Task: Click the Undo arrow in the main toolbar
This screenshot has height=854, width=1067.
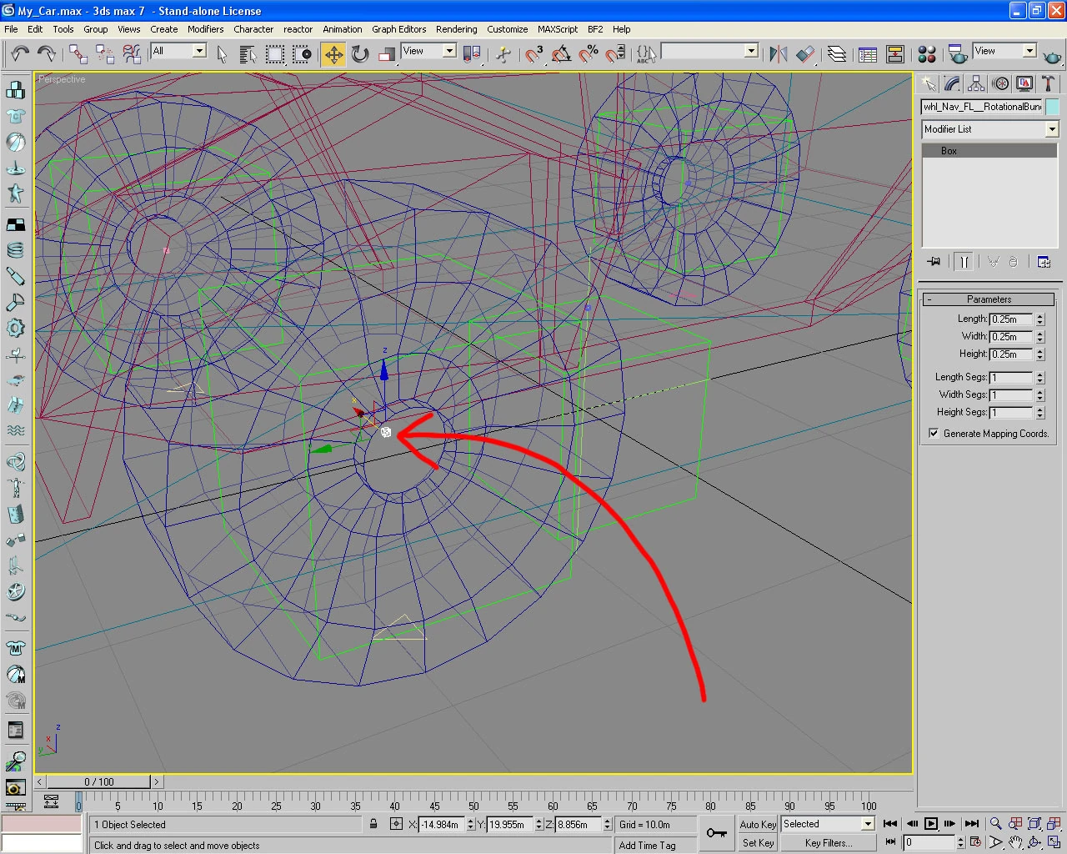Action: click(20, 55)
